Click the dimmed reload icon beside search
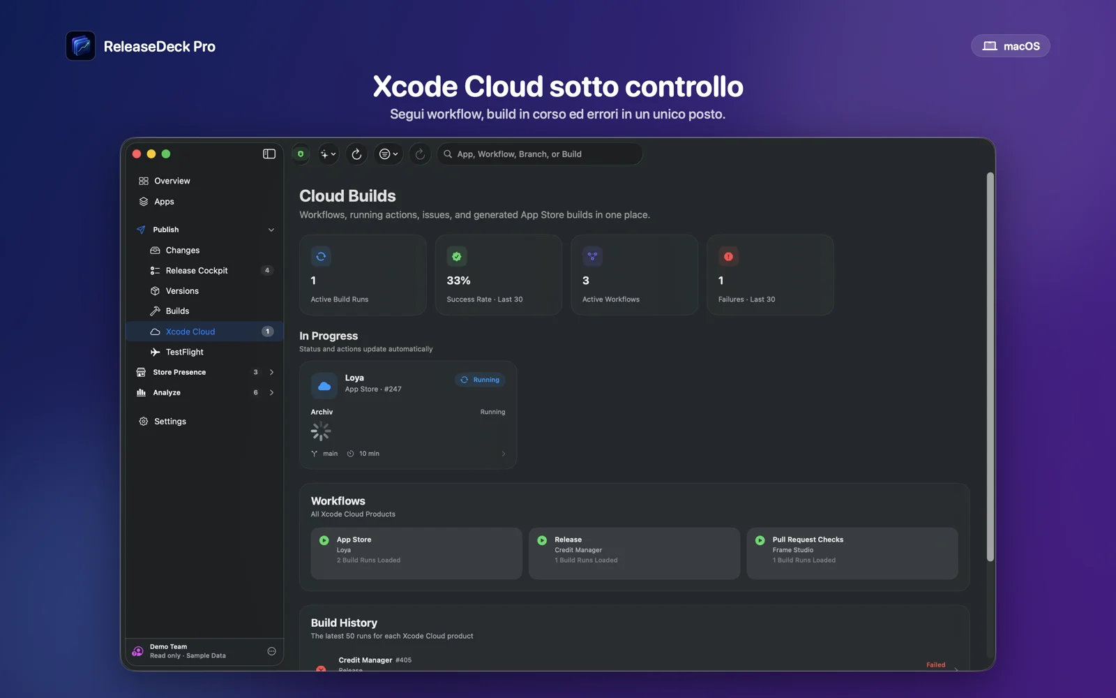This screenshot has height=698, width=1116. pos(420,154)
